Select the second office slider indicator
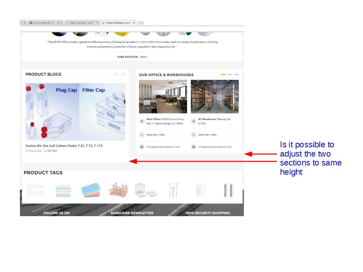The image size is (363, 272). 230,74
